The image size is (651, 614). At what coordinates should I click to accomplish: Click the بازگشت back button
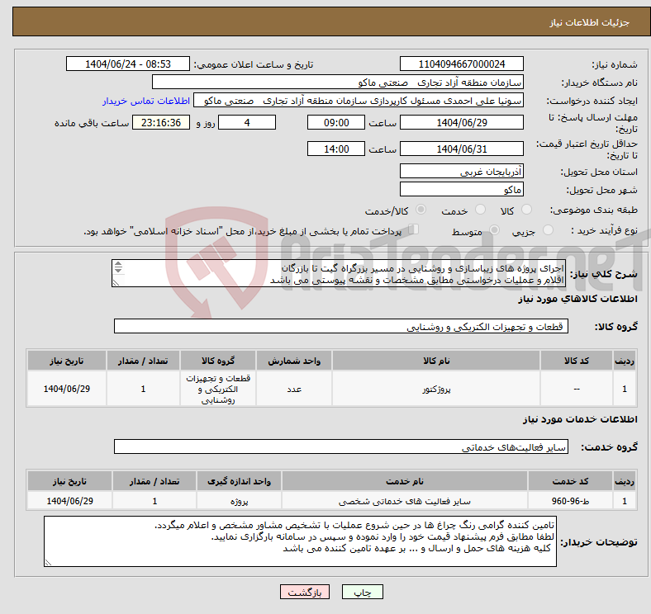pos(305,592)
